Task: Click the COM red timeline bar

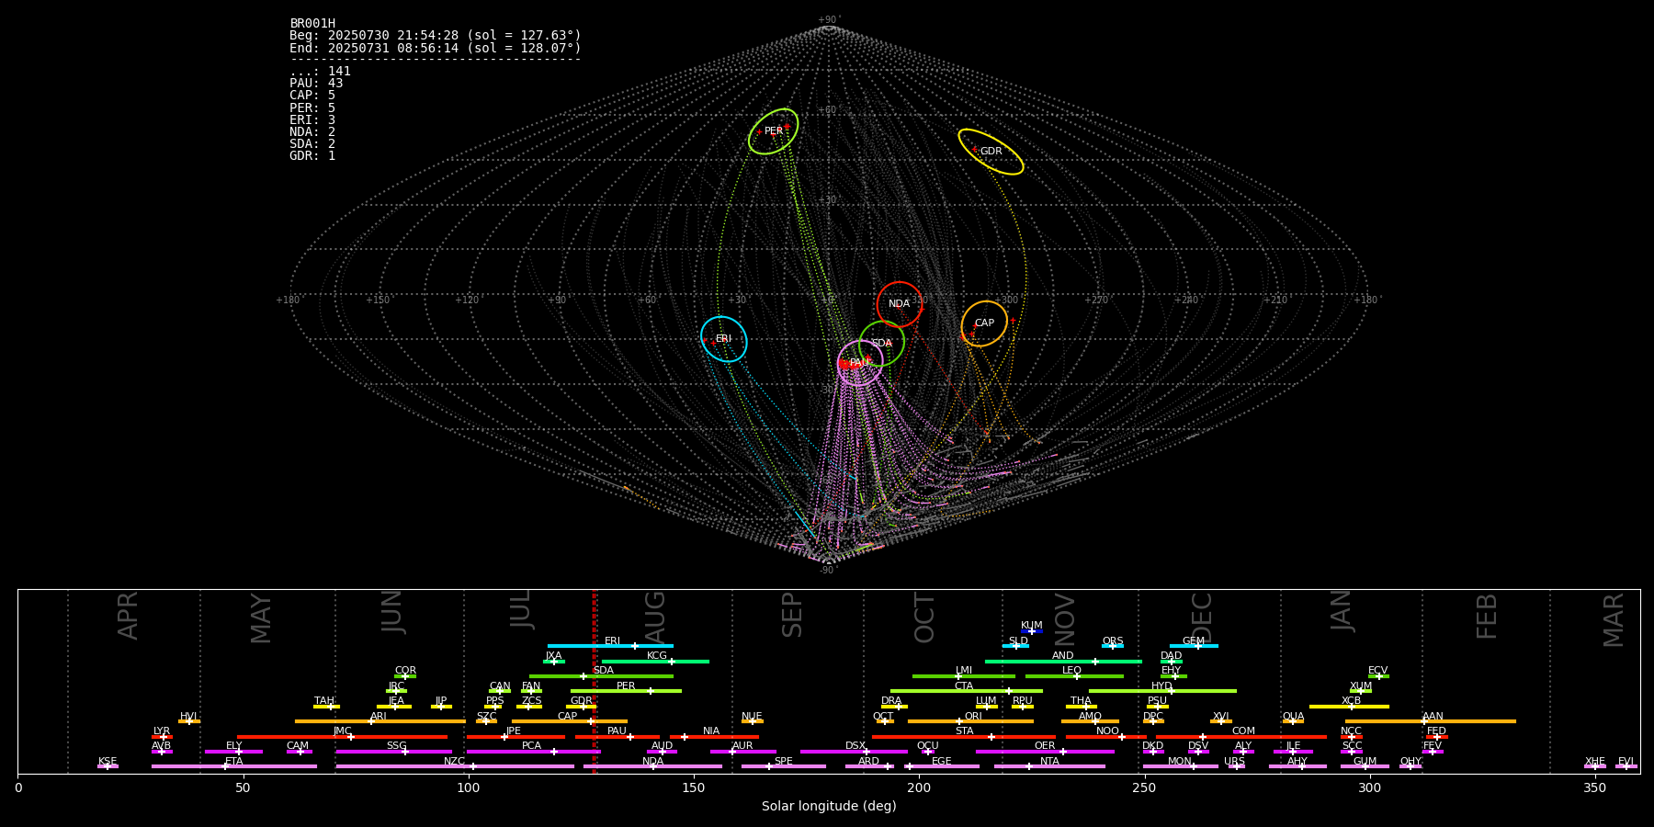Action: [x=1241, y=737]
